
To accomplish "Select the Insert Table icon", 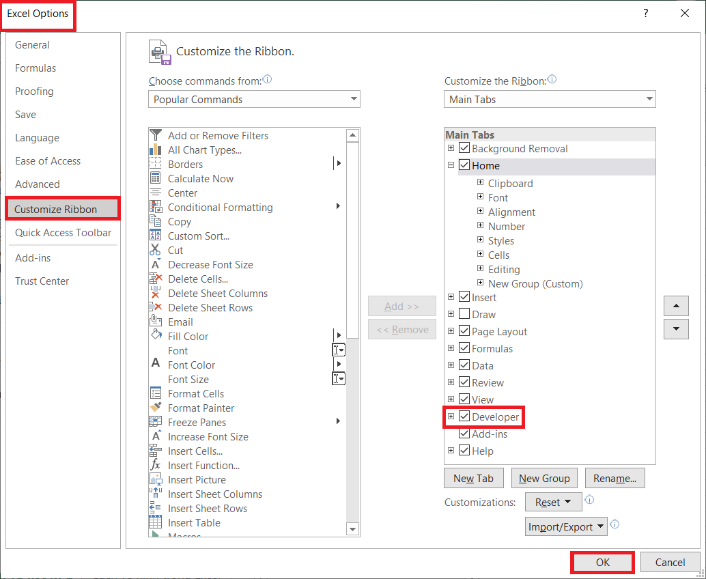I will point(156,522).
